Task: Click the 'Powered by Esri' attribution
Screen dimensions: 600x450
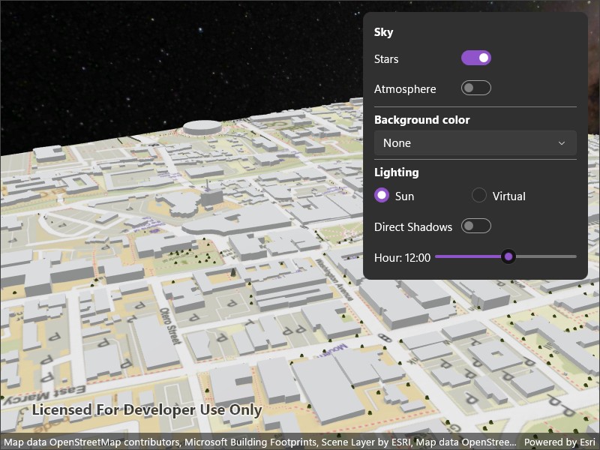Action: pyautogui.click(x=559, y=442)
